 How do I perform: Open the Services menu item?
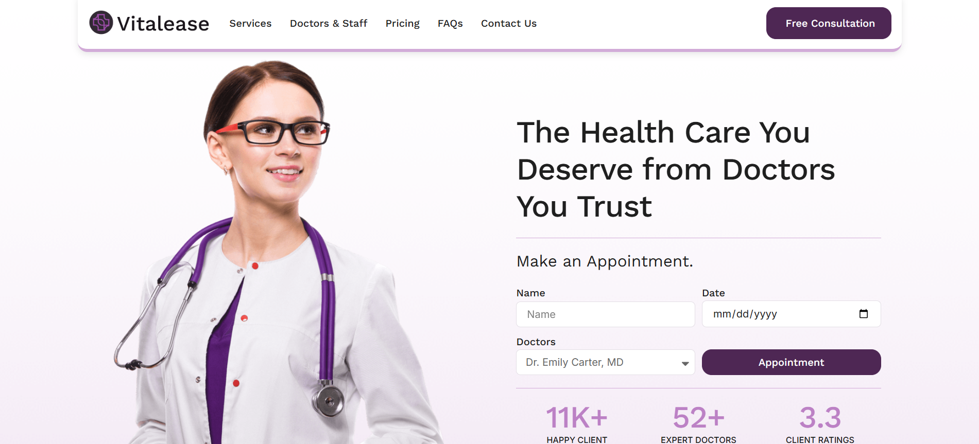click(250, 23)
